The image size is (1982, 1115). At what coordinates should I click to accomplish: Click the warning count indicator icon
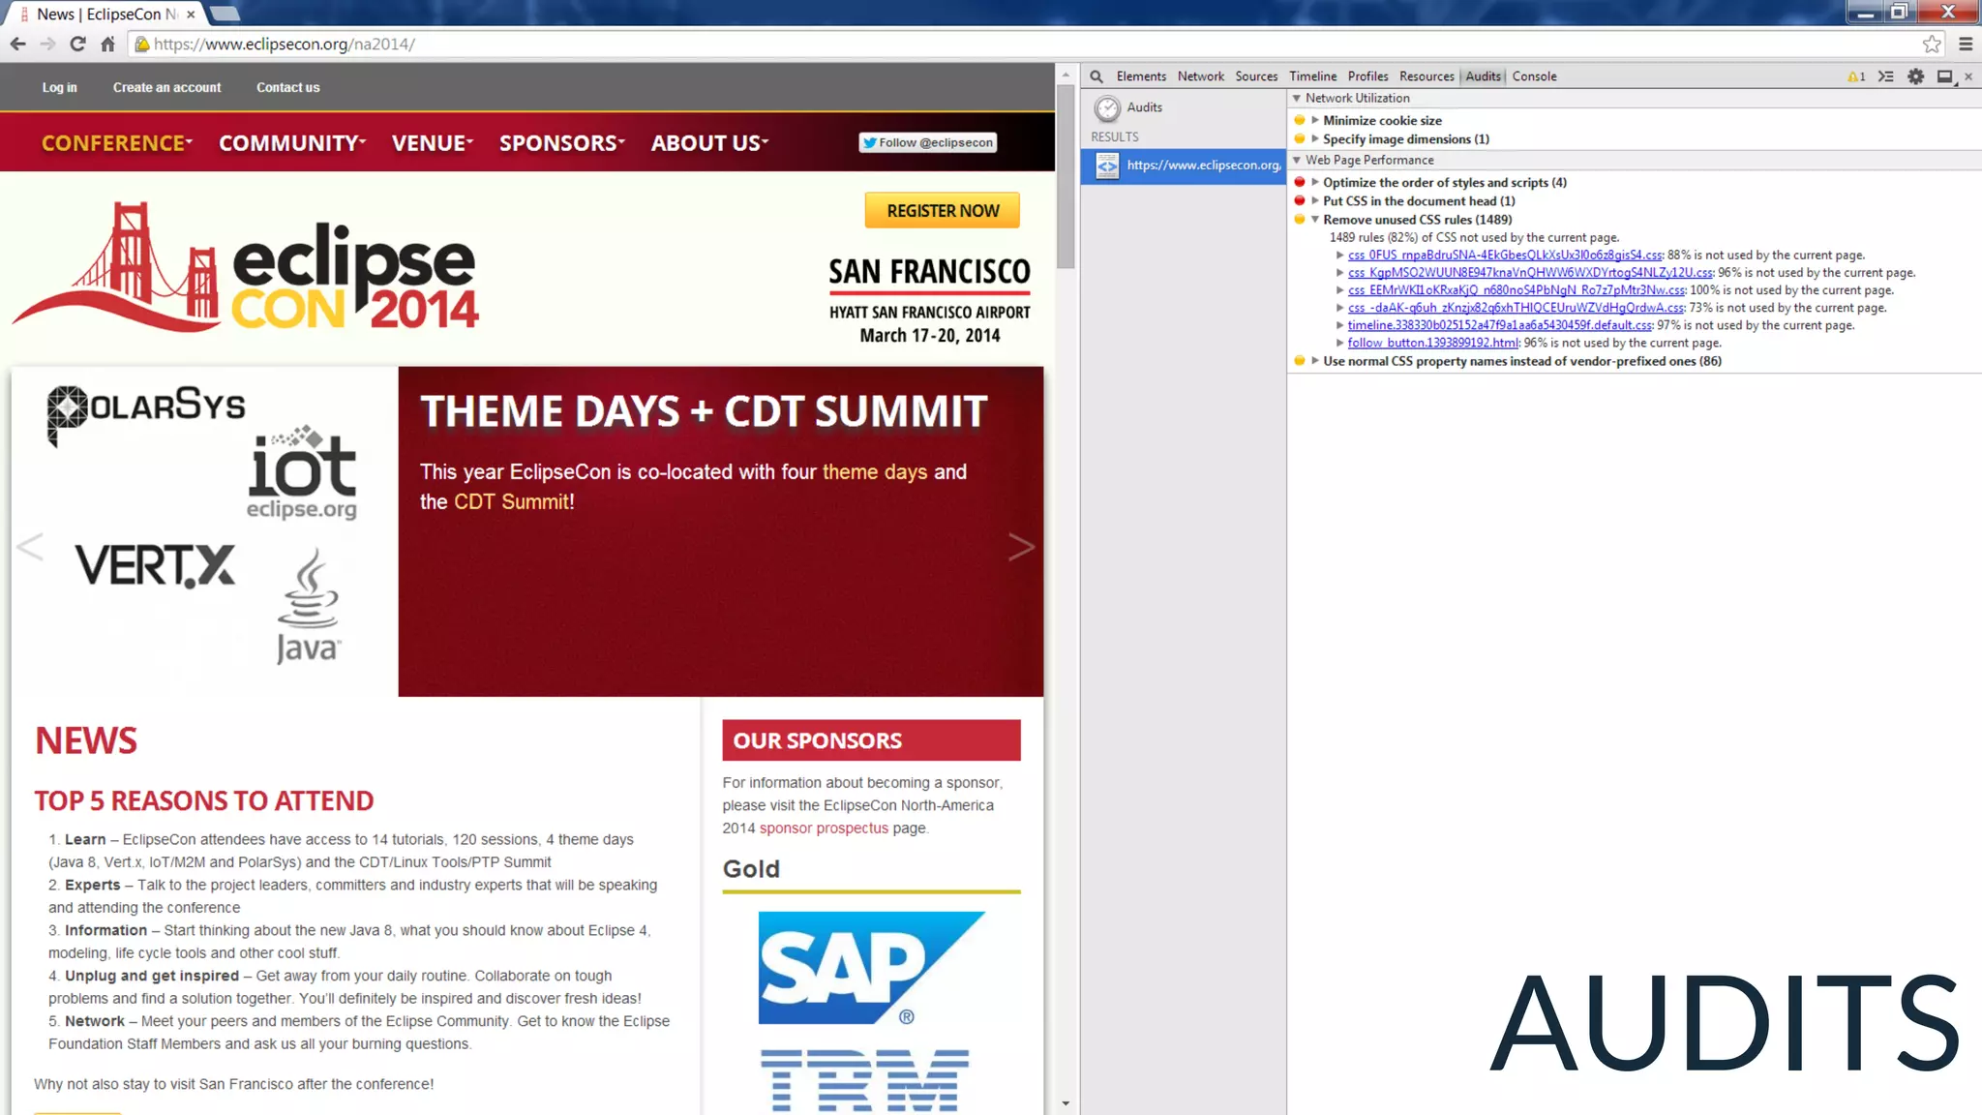point(1855,76)
